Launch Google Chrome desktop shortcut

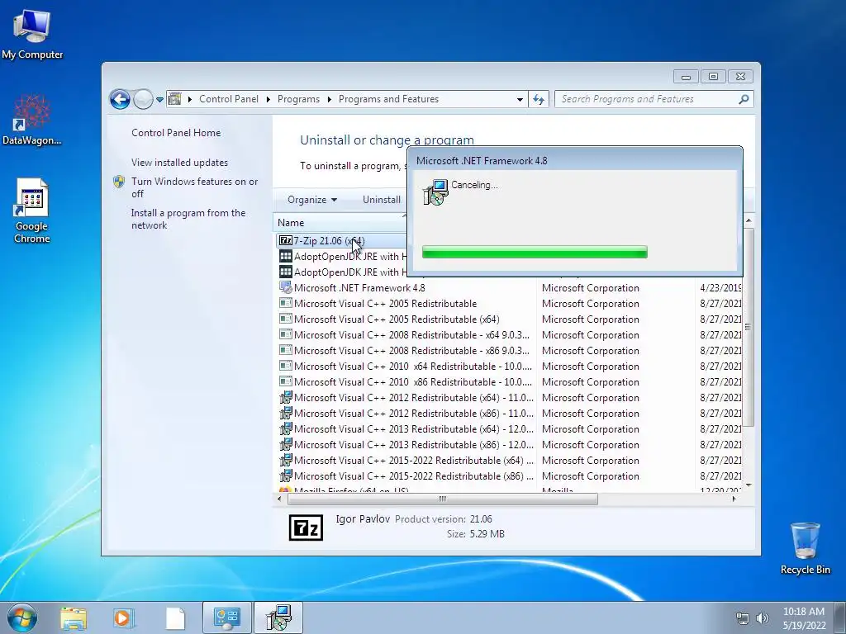click(32, 211)
